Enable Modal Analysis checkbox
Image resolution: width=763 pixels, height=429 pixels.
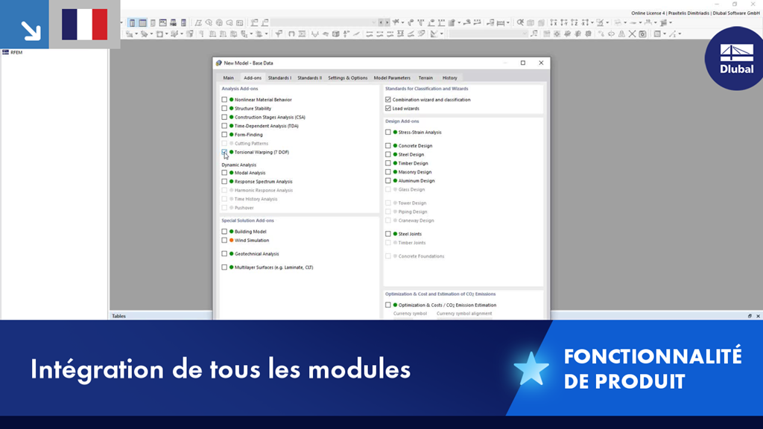(x=224, y=173)
